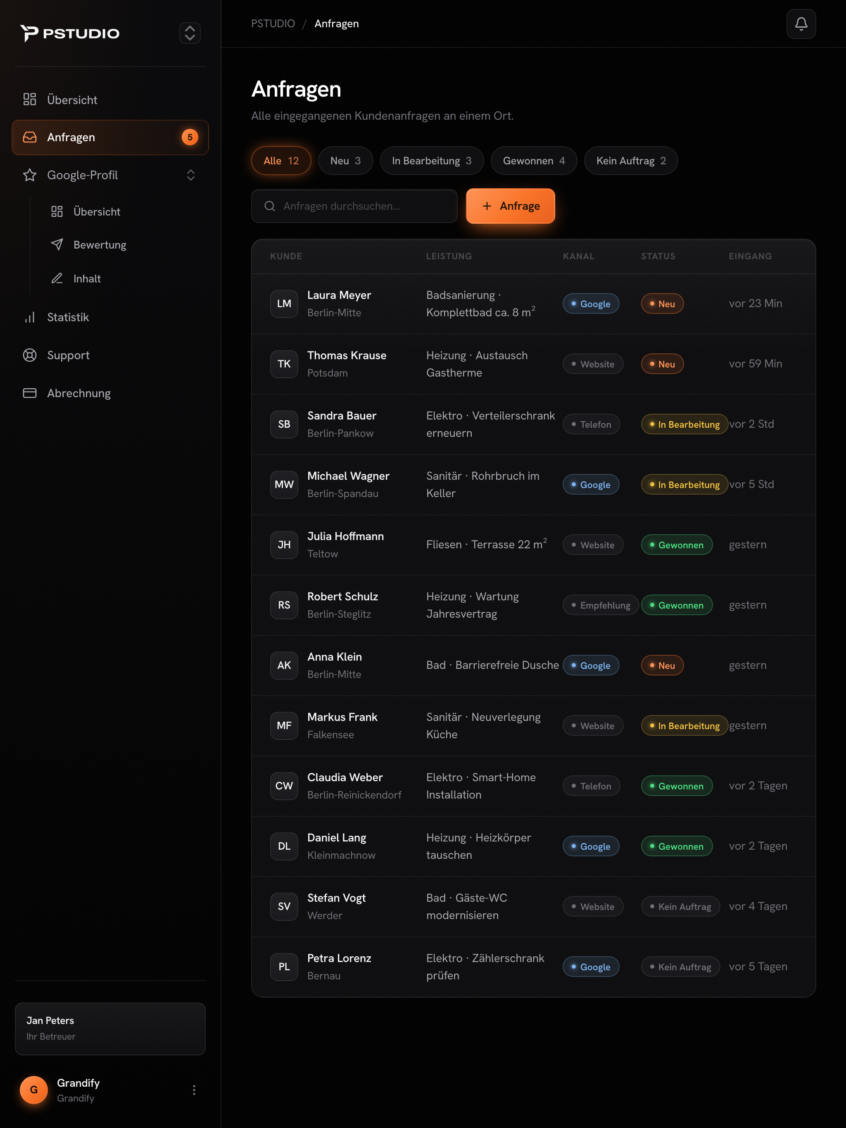Click the Anfragen inbox icon
The width and height of the screenshot is (846, 1128).
point(30,137)
